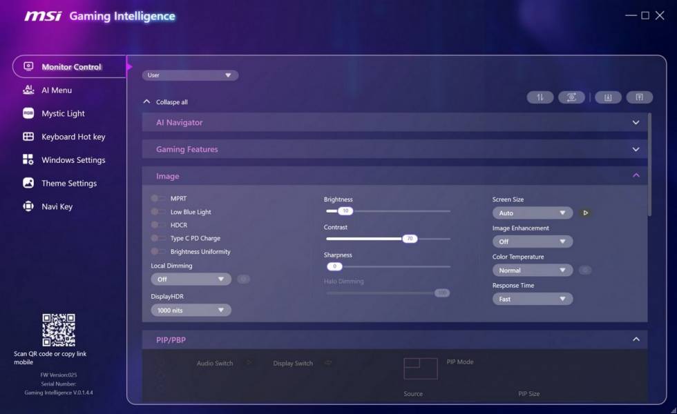This screenshot has width=677, height=414.
Task: Open the Response Time dropdown
Action: [532, 299]
